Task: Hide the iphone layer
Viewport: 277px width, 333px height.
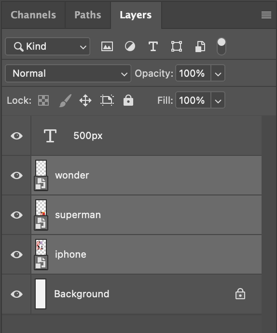Action: (x=16, y=254)
